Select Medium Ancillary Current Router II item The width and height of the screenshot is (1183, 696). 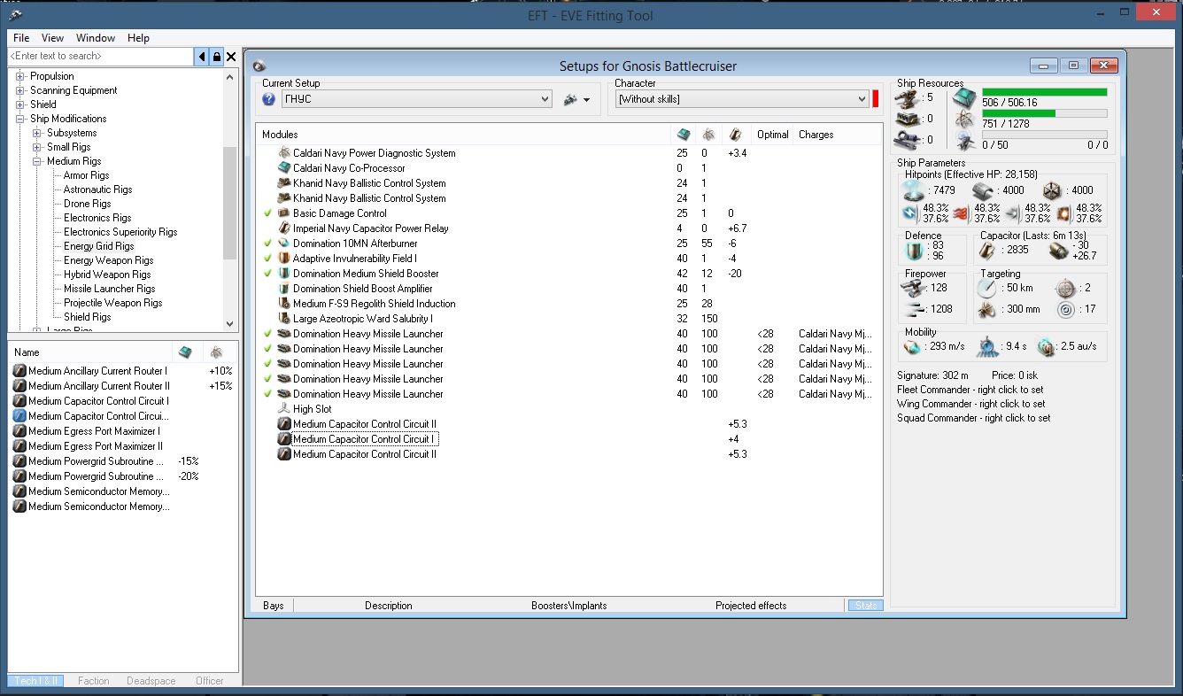click(x=99, y=386)
